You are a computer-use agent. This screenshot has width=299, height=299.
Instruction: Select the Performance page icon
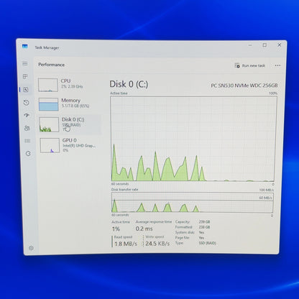pyautogui.click(x=26, y=90)
